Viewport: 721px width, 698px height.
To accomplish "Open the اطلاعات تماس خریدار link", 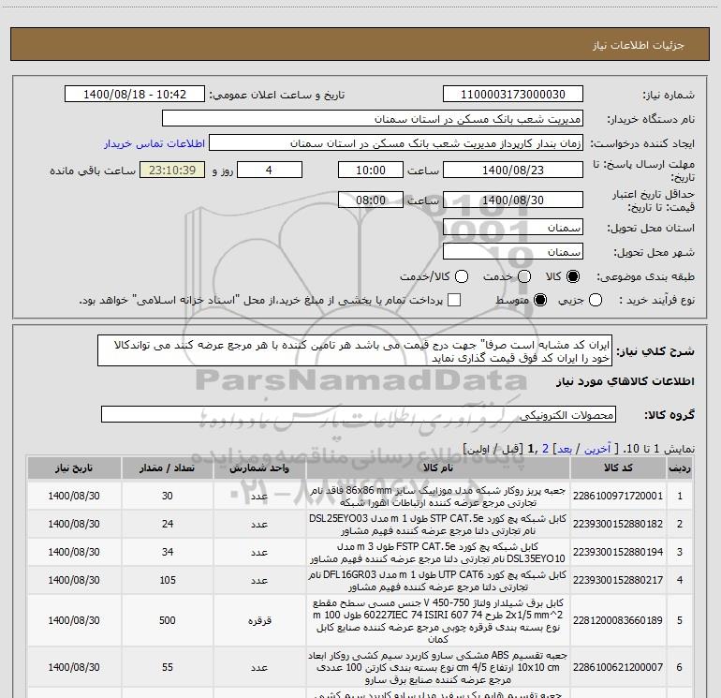I will click(154, 143).
